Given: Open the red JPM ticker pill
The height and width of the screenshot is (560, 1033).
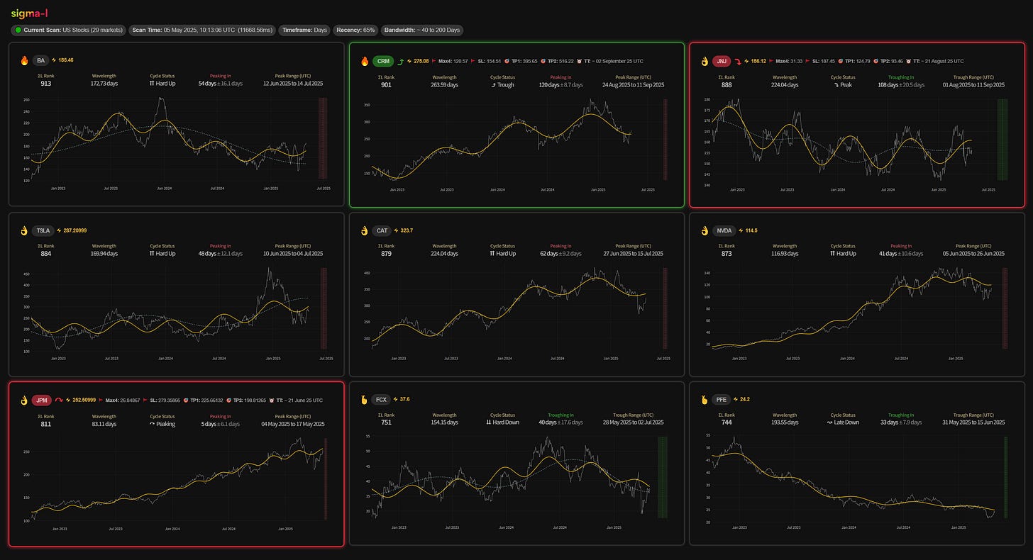Looking at the screenshot, I should click(42, 400).
